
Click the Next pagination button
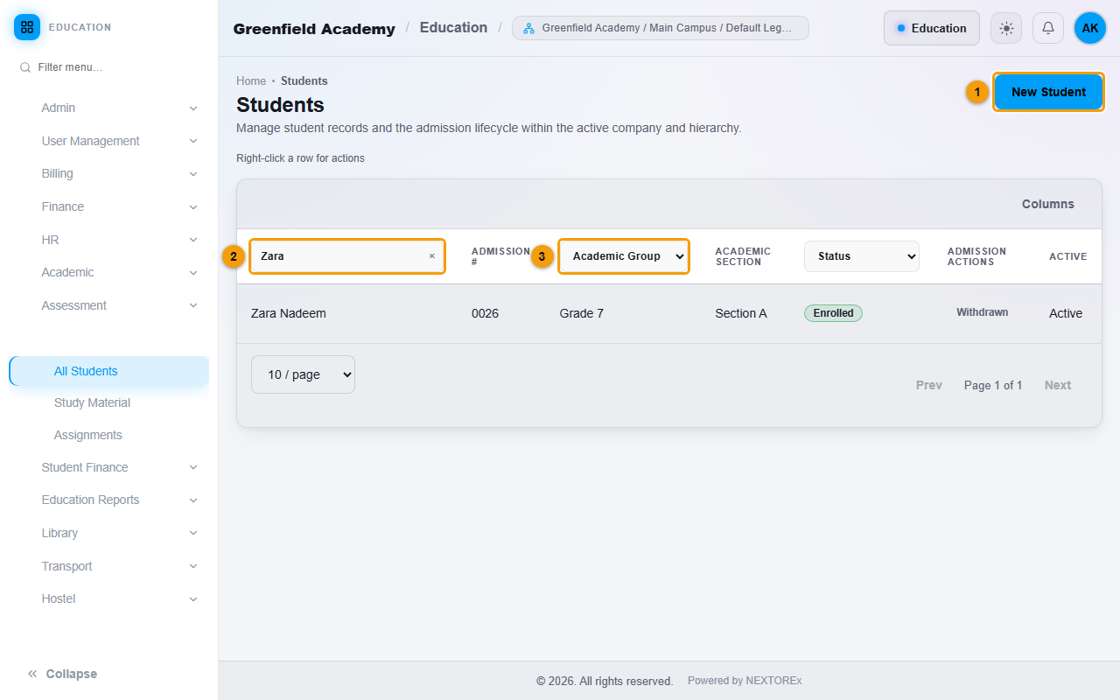[1058, 385]
